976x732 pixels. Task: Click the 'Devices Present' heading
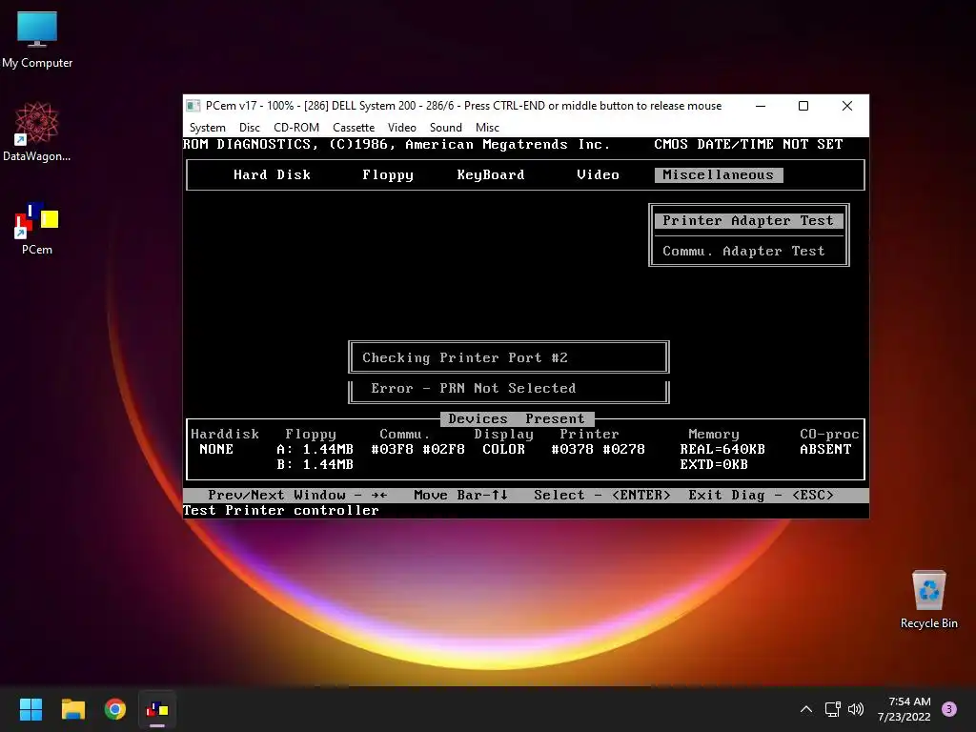[x=517, y=419]
